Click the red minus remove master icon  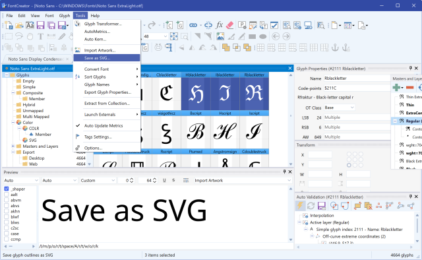click(409, 87)
